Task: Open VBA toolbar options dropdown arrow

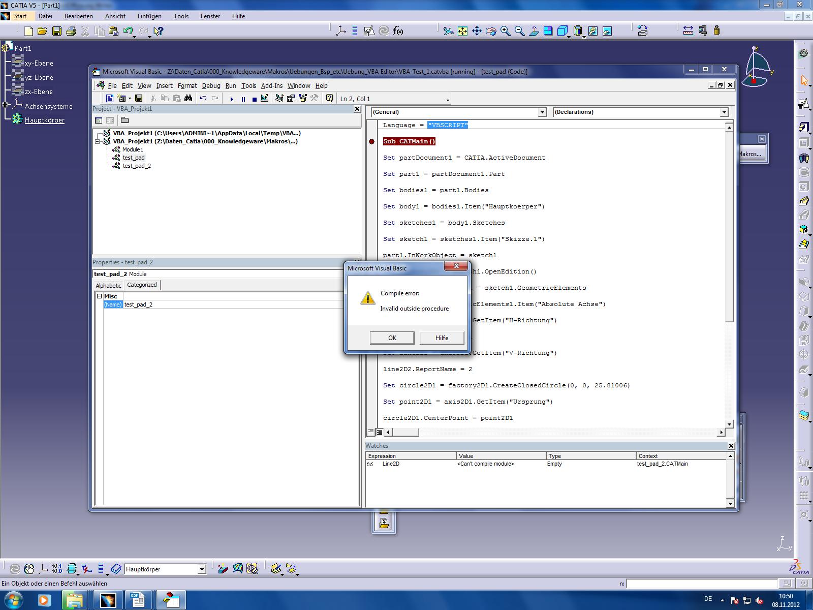Action: (x=448, y=100)
